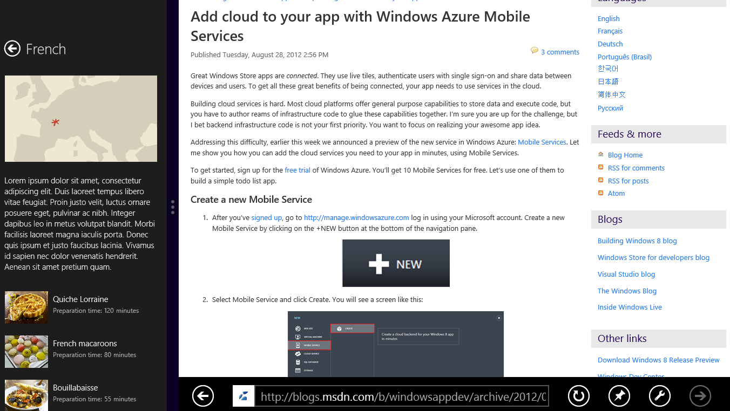Open the 3 comments link
Image resolution: width=730 pixels, height=411 pixels.
[x=560, y=52]
